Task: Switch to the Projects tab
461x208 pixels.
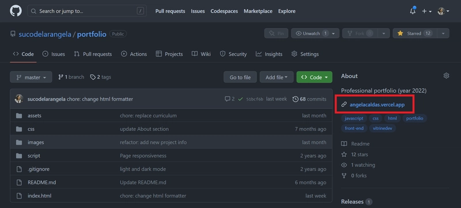Action: pos(169,54)
